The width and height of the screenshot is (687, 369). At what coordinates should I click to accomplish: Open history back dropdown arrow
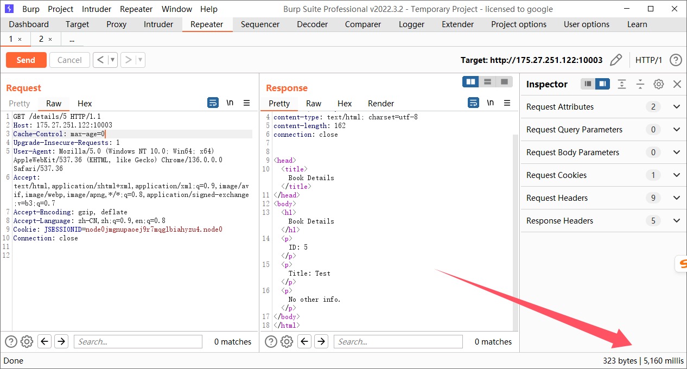[x=113, y=60]
